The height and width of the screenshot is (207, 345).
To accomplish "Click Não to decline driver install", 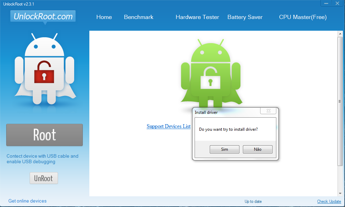I will (x=258, y=149).
